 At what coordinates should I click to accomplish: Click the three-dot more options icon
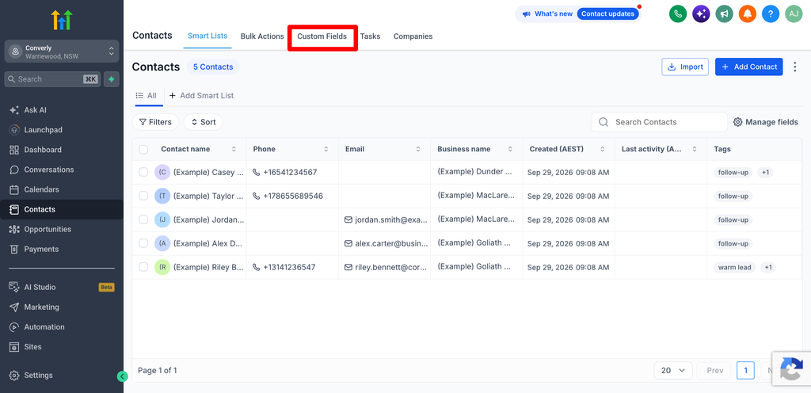(x=795, y=67)
